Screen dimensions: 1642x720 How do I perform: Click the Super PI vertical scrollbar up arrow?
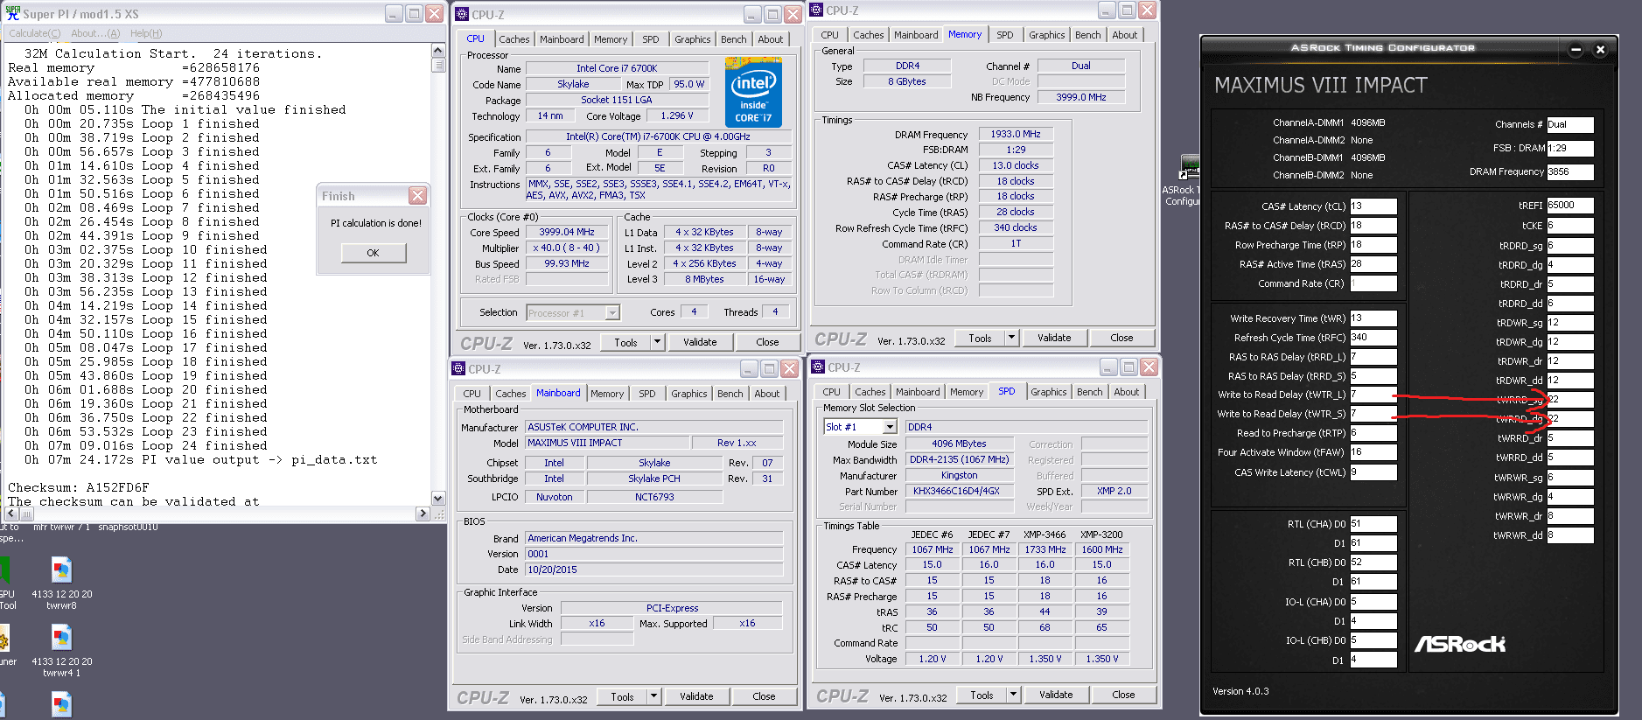coord(438,51)
